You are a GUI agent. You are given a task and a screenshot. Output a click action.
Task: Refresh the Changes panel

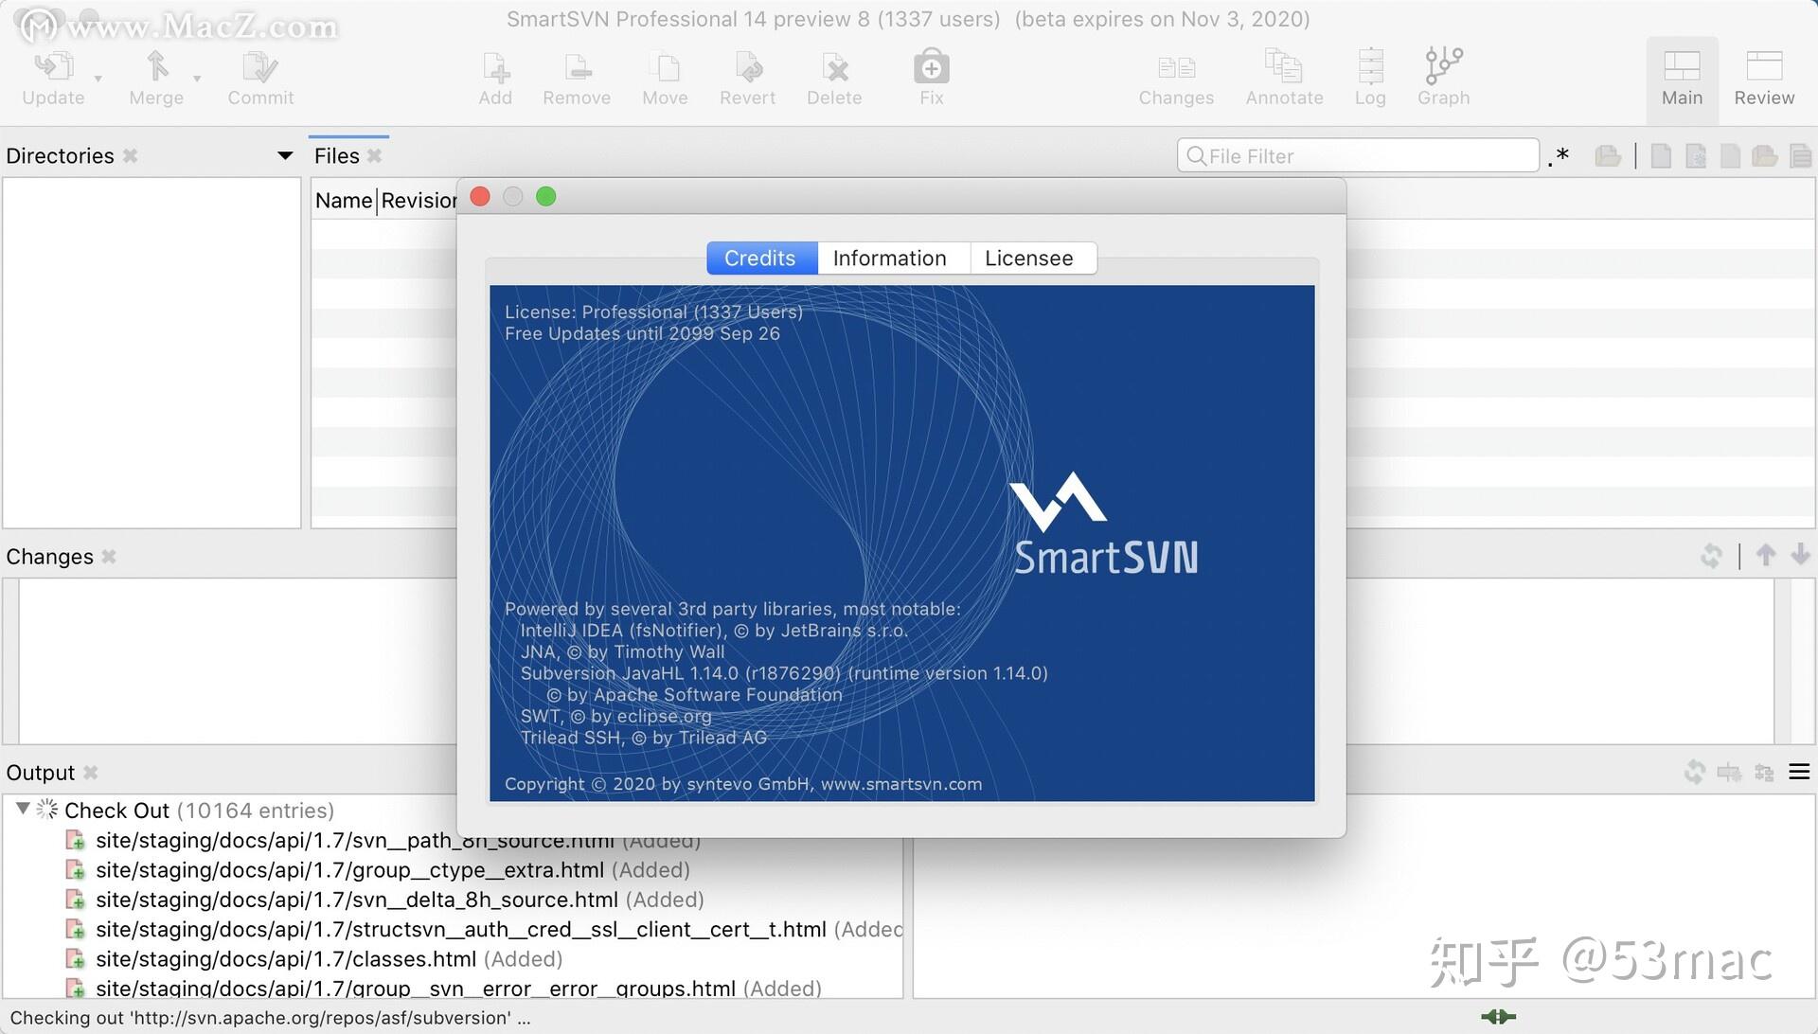[x=1711, y=556]
